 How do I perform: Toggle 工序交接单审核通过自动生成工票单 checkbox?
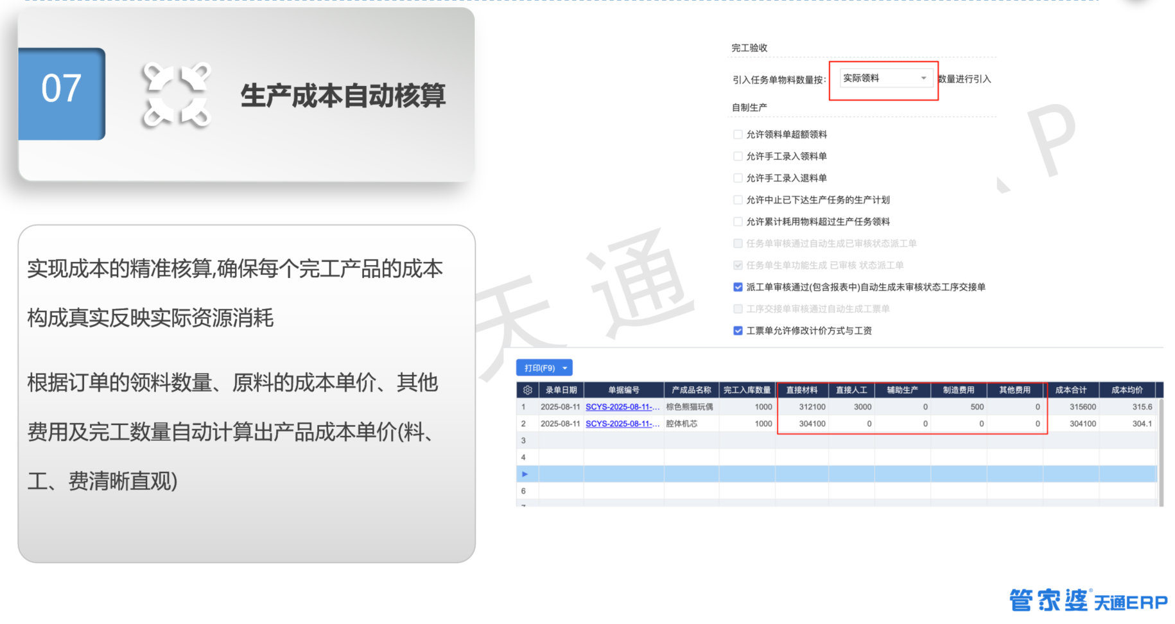coord(738,309)
